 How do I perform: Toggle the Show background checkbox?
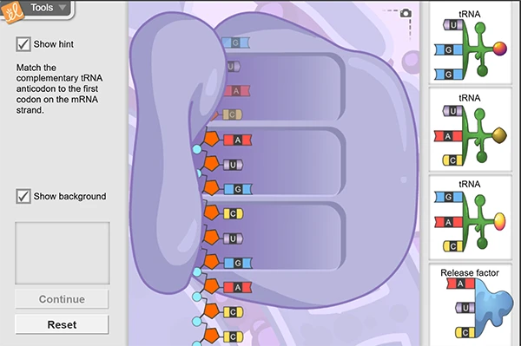[23, 196]
